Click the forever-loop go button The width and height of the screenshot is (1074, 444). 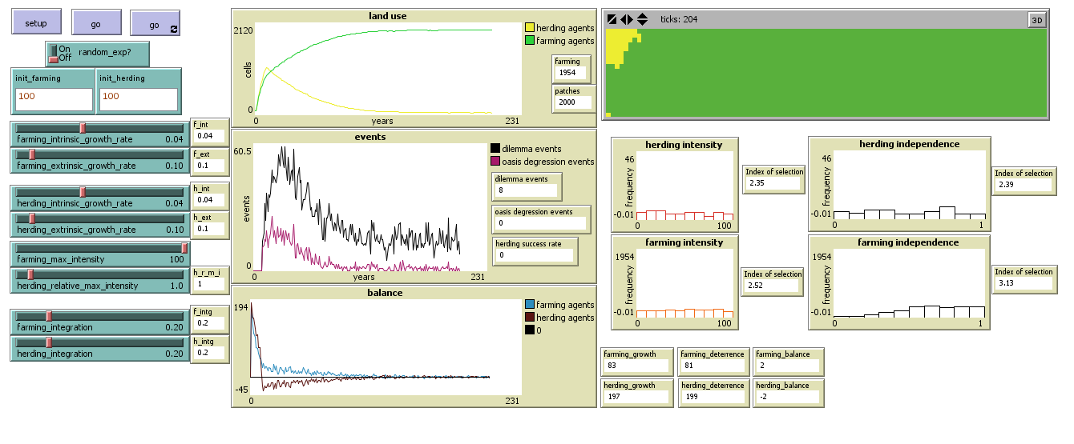(x=155, y=24)
